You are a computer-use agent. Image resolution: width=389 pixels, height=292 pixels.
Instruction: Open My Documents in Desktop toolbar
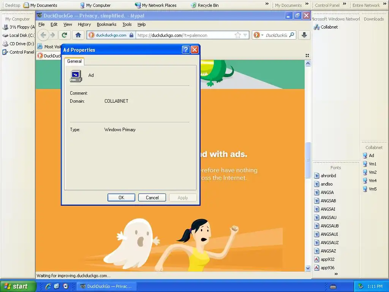pyautogui.click(x=40, y=5)
